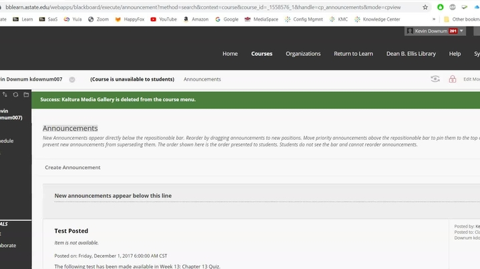This screenshot has height=269, width=480.
Task: Open the Courses tab
Action: tap(262, 54)
